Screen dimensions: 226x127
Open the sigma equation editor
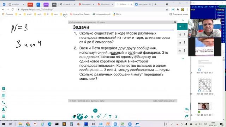(116, 117)
